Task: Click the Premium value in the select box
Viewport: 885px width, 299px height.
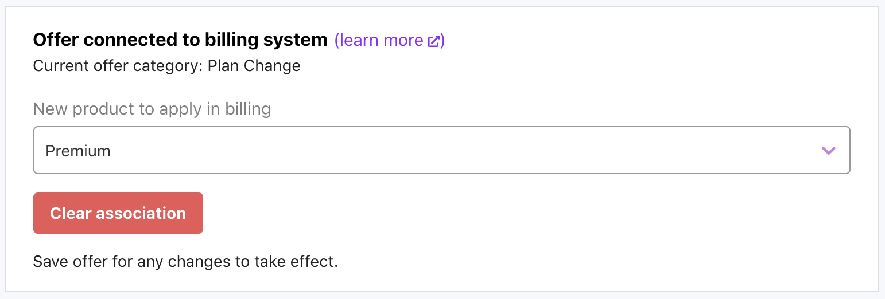Action: coord(78,151)
